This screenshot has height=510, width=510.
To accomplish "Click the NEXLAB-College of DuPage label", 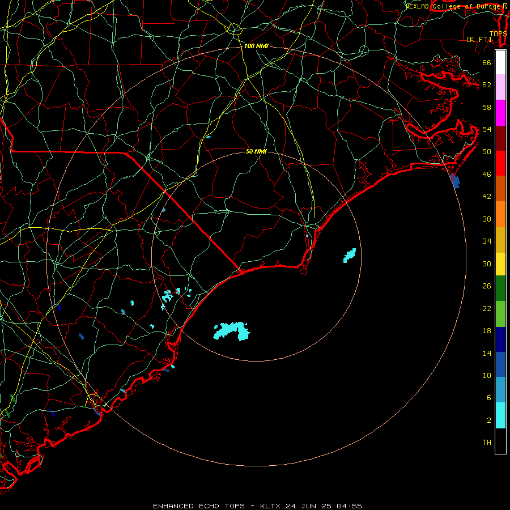I will coord(453,6).
